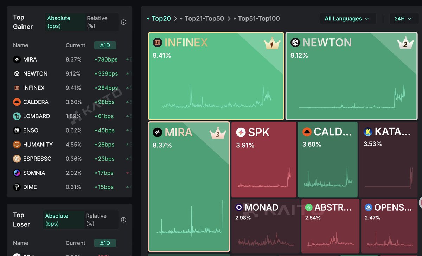Open the MIRA tile's sparkline chart
Screen dimensions: 422x256
(190, 218)
